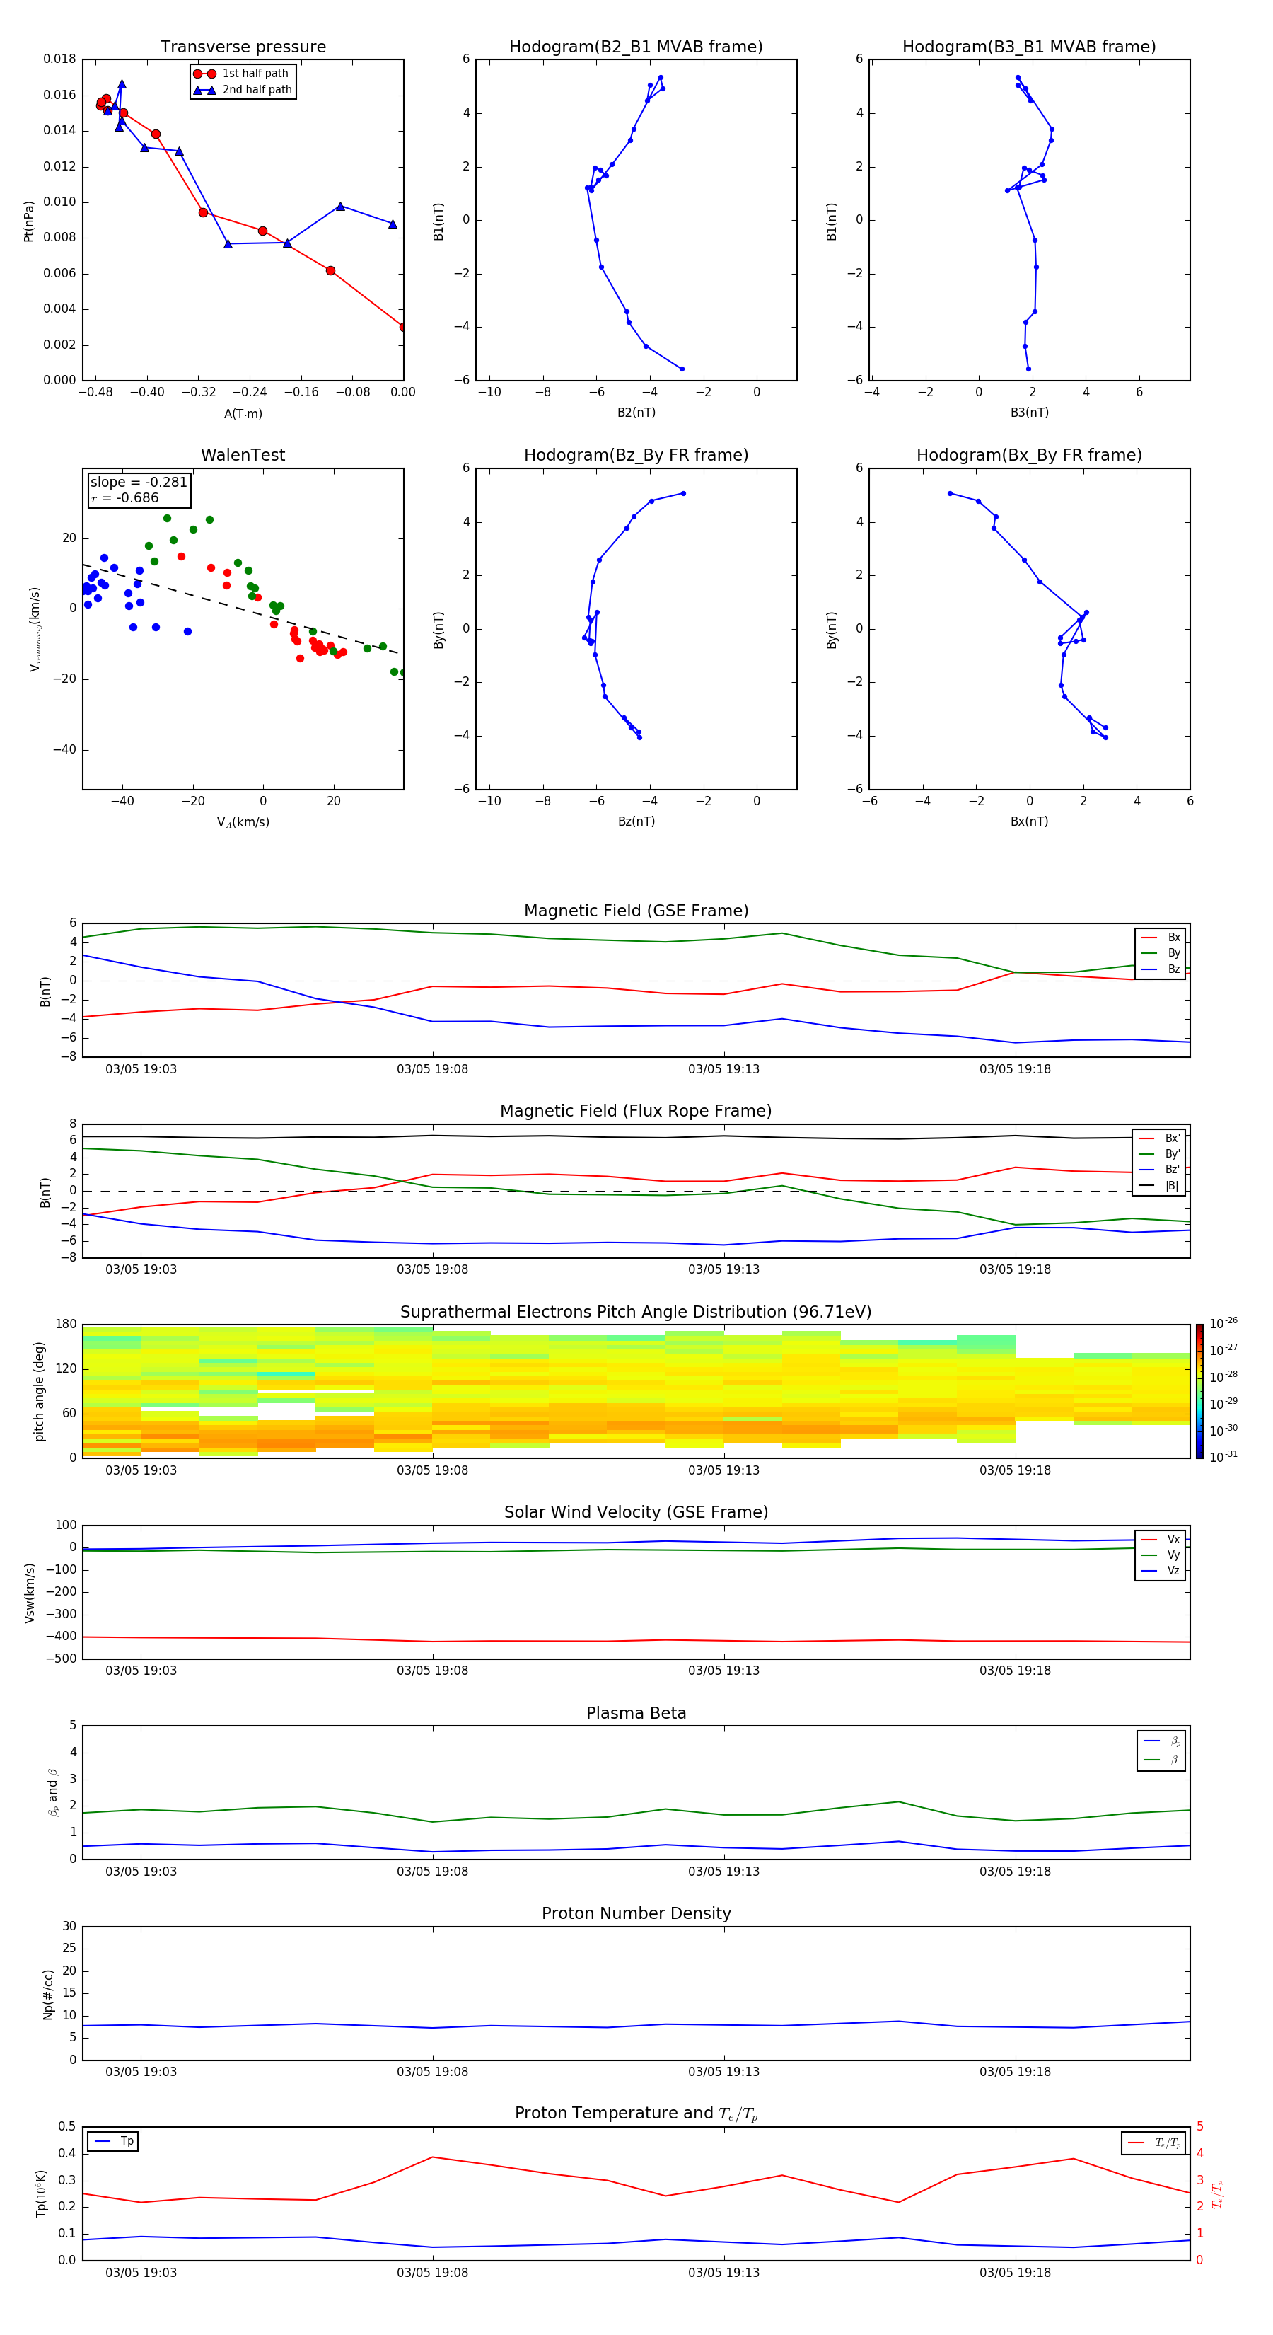
Task: Click the '10^-26' colorbar tick label
Action: click(x=1223, y=1323)
